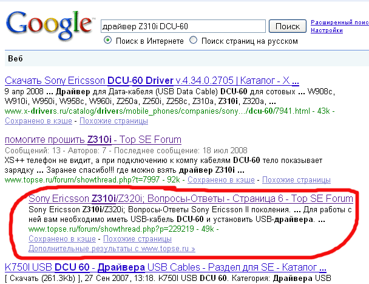Viewport: 369px width, 284px height.
Task: Click snippet text starting 9 апр 2008
Action: [x=169, y=97]
